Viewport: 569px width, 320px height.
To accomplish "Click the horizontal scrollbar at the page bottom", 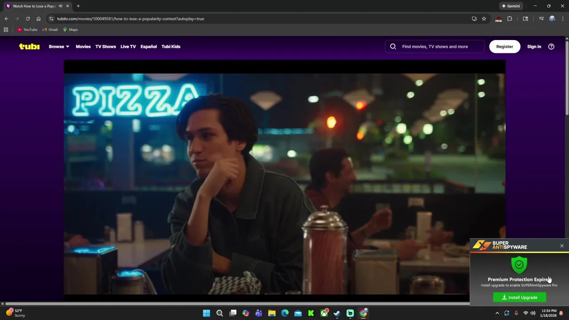I will [x=238, y=304].
